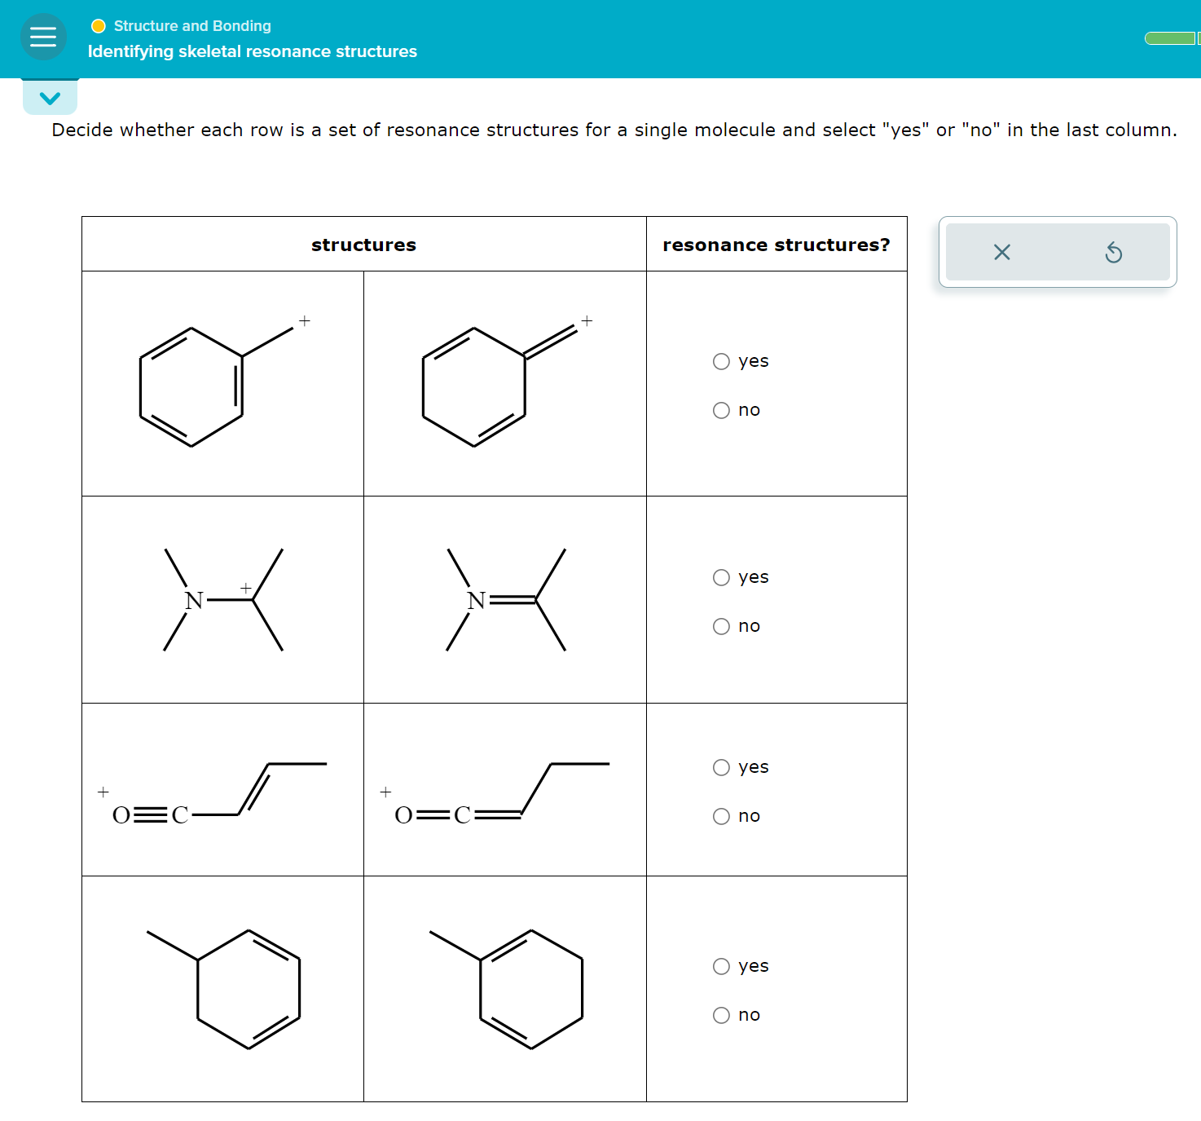Image resolution: width=1201 pixels, height=1121 pixels.
Task: Click the yellow status dot beside Structure and Bonding
Action: tap(98, 25)
